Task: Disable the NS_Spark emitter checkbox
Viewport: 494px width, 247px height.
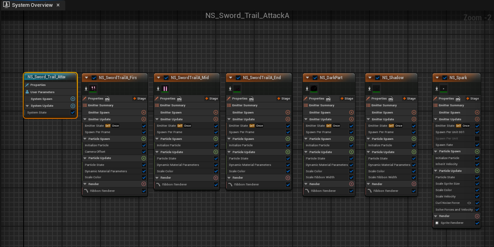Action: point(445,78)
